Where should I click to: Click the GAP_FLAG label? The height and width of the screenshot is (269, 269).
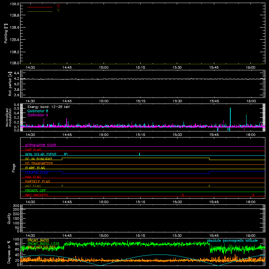[33, 150]
